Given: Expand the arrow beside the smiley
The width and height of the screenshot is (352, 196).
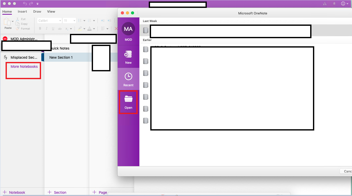Looking at the screenshot, I should click(347, 4).
